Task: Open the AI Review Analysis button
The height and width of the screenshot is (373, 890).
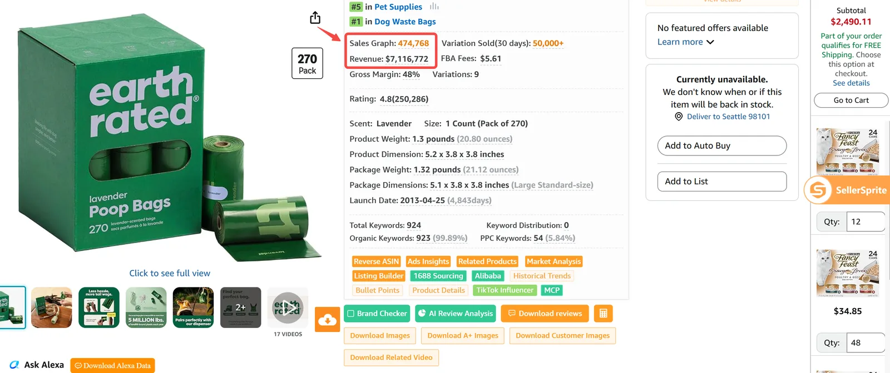Action: [x=456, y=314]
